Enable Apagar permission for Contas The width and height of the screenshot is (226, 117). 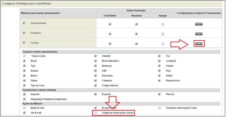(163, 44)
